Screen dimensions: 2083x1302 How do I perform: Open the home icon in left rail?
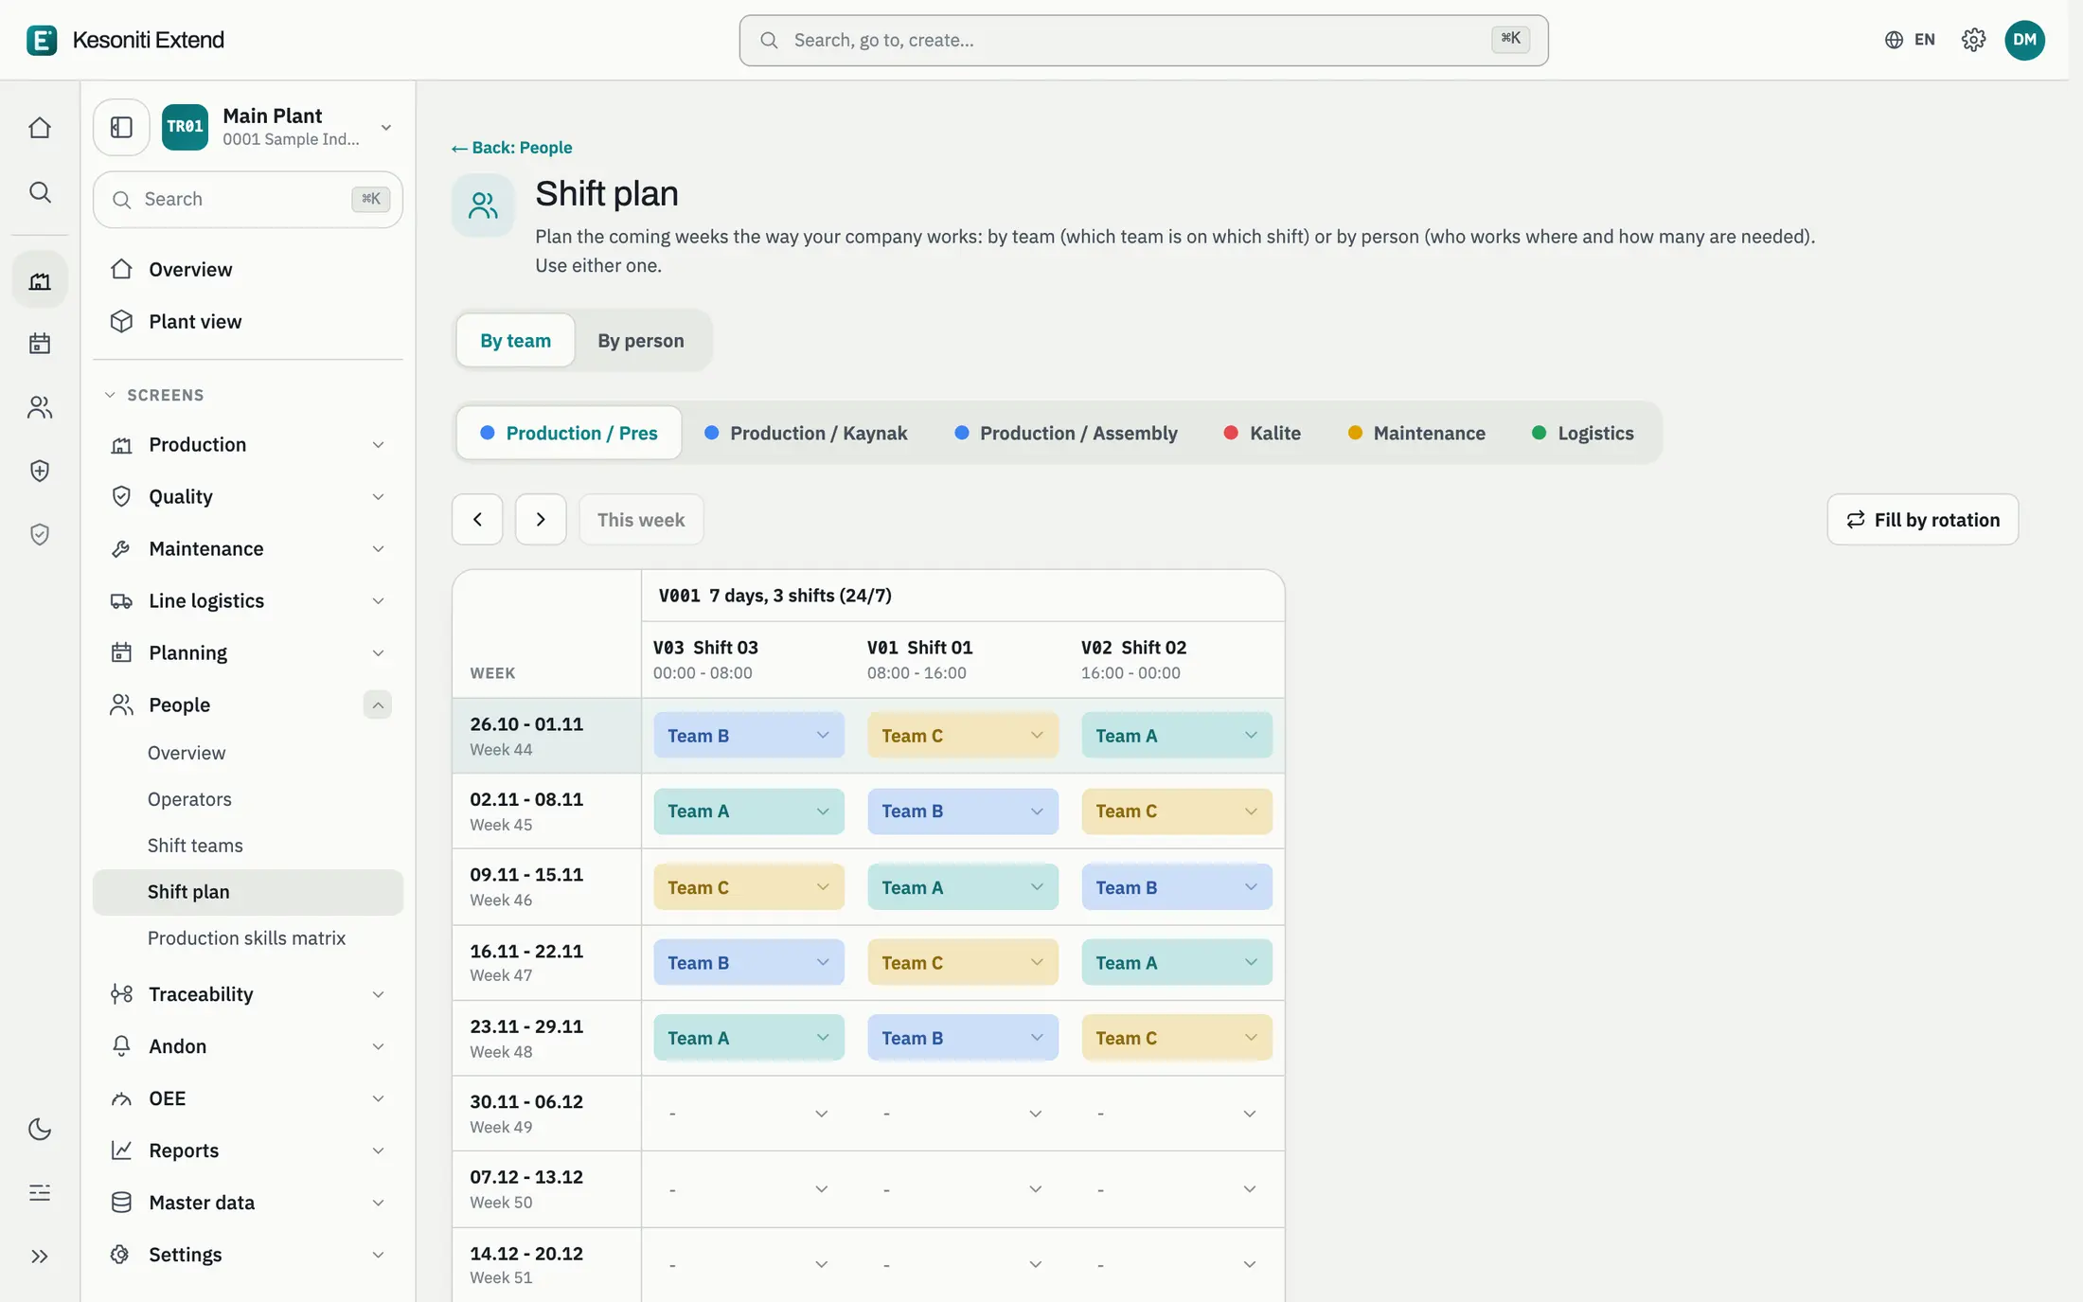coord(40,128)
